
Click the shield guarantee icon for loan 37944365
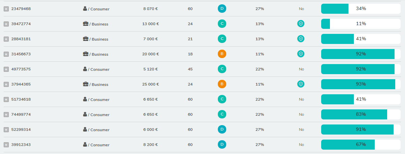[x=301, y=84]
